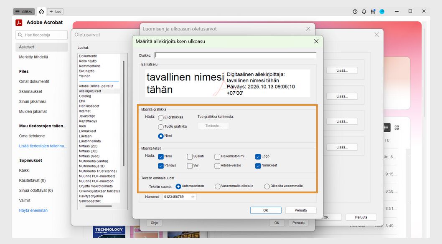Click the Ohje button
The width and height of the screenshot is (442, 244).
point(154,223)
